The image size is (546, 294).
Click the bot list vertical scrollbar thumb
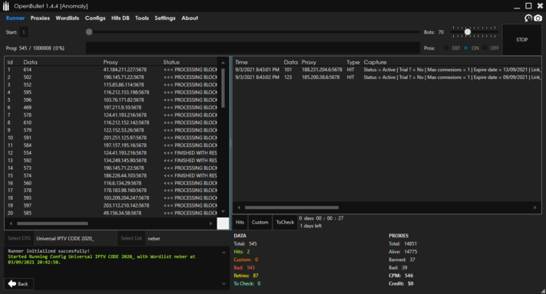coord(223,88)
